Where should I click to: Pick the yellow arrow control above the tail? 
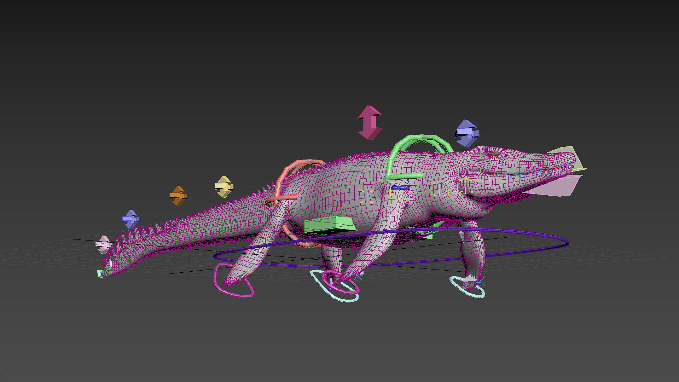(x=224, y=186)
